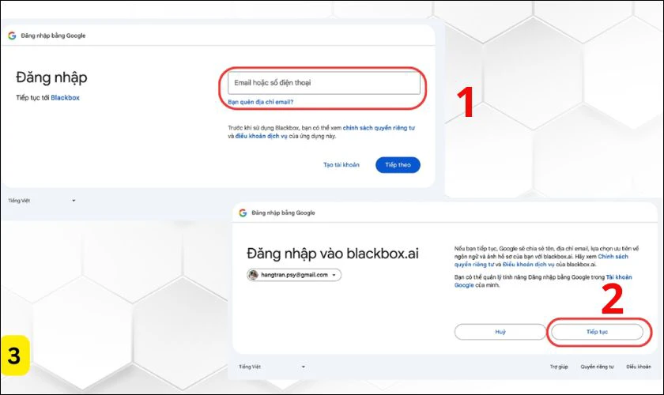Click Google logo in first sign-in dialog header
The width and height of the screenshot is (664, 395).
tap(12, 36)
